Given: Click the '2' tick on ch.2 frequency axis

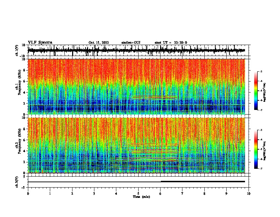Looking at the screenshot, I should pos(25,162).
